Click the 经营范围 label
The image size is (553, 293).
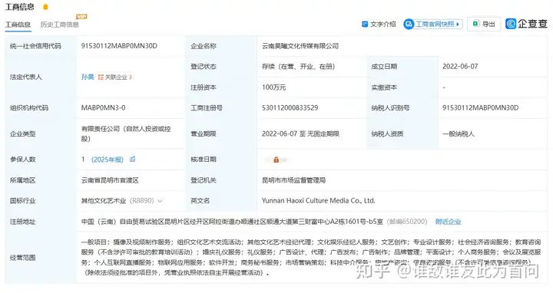pyautogui.click(x=22, y=258)
